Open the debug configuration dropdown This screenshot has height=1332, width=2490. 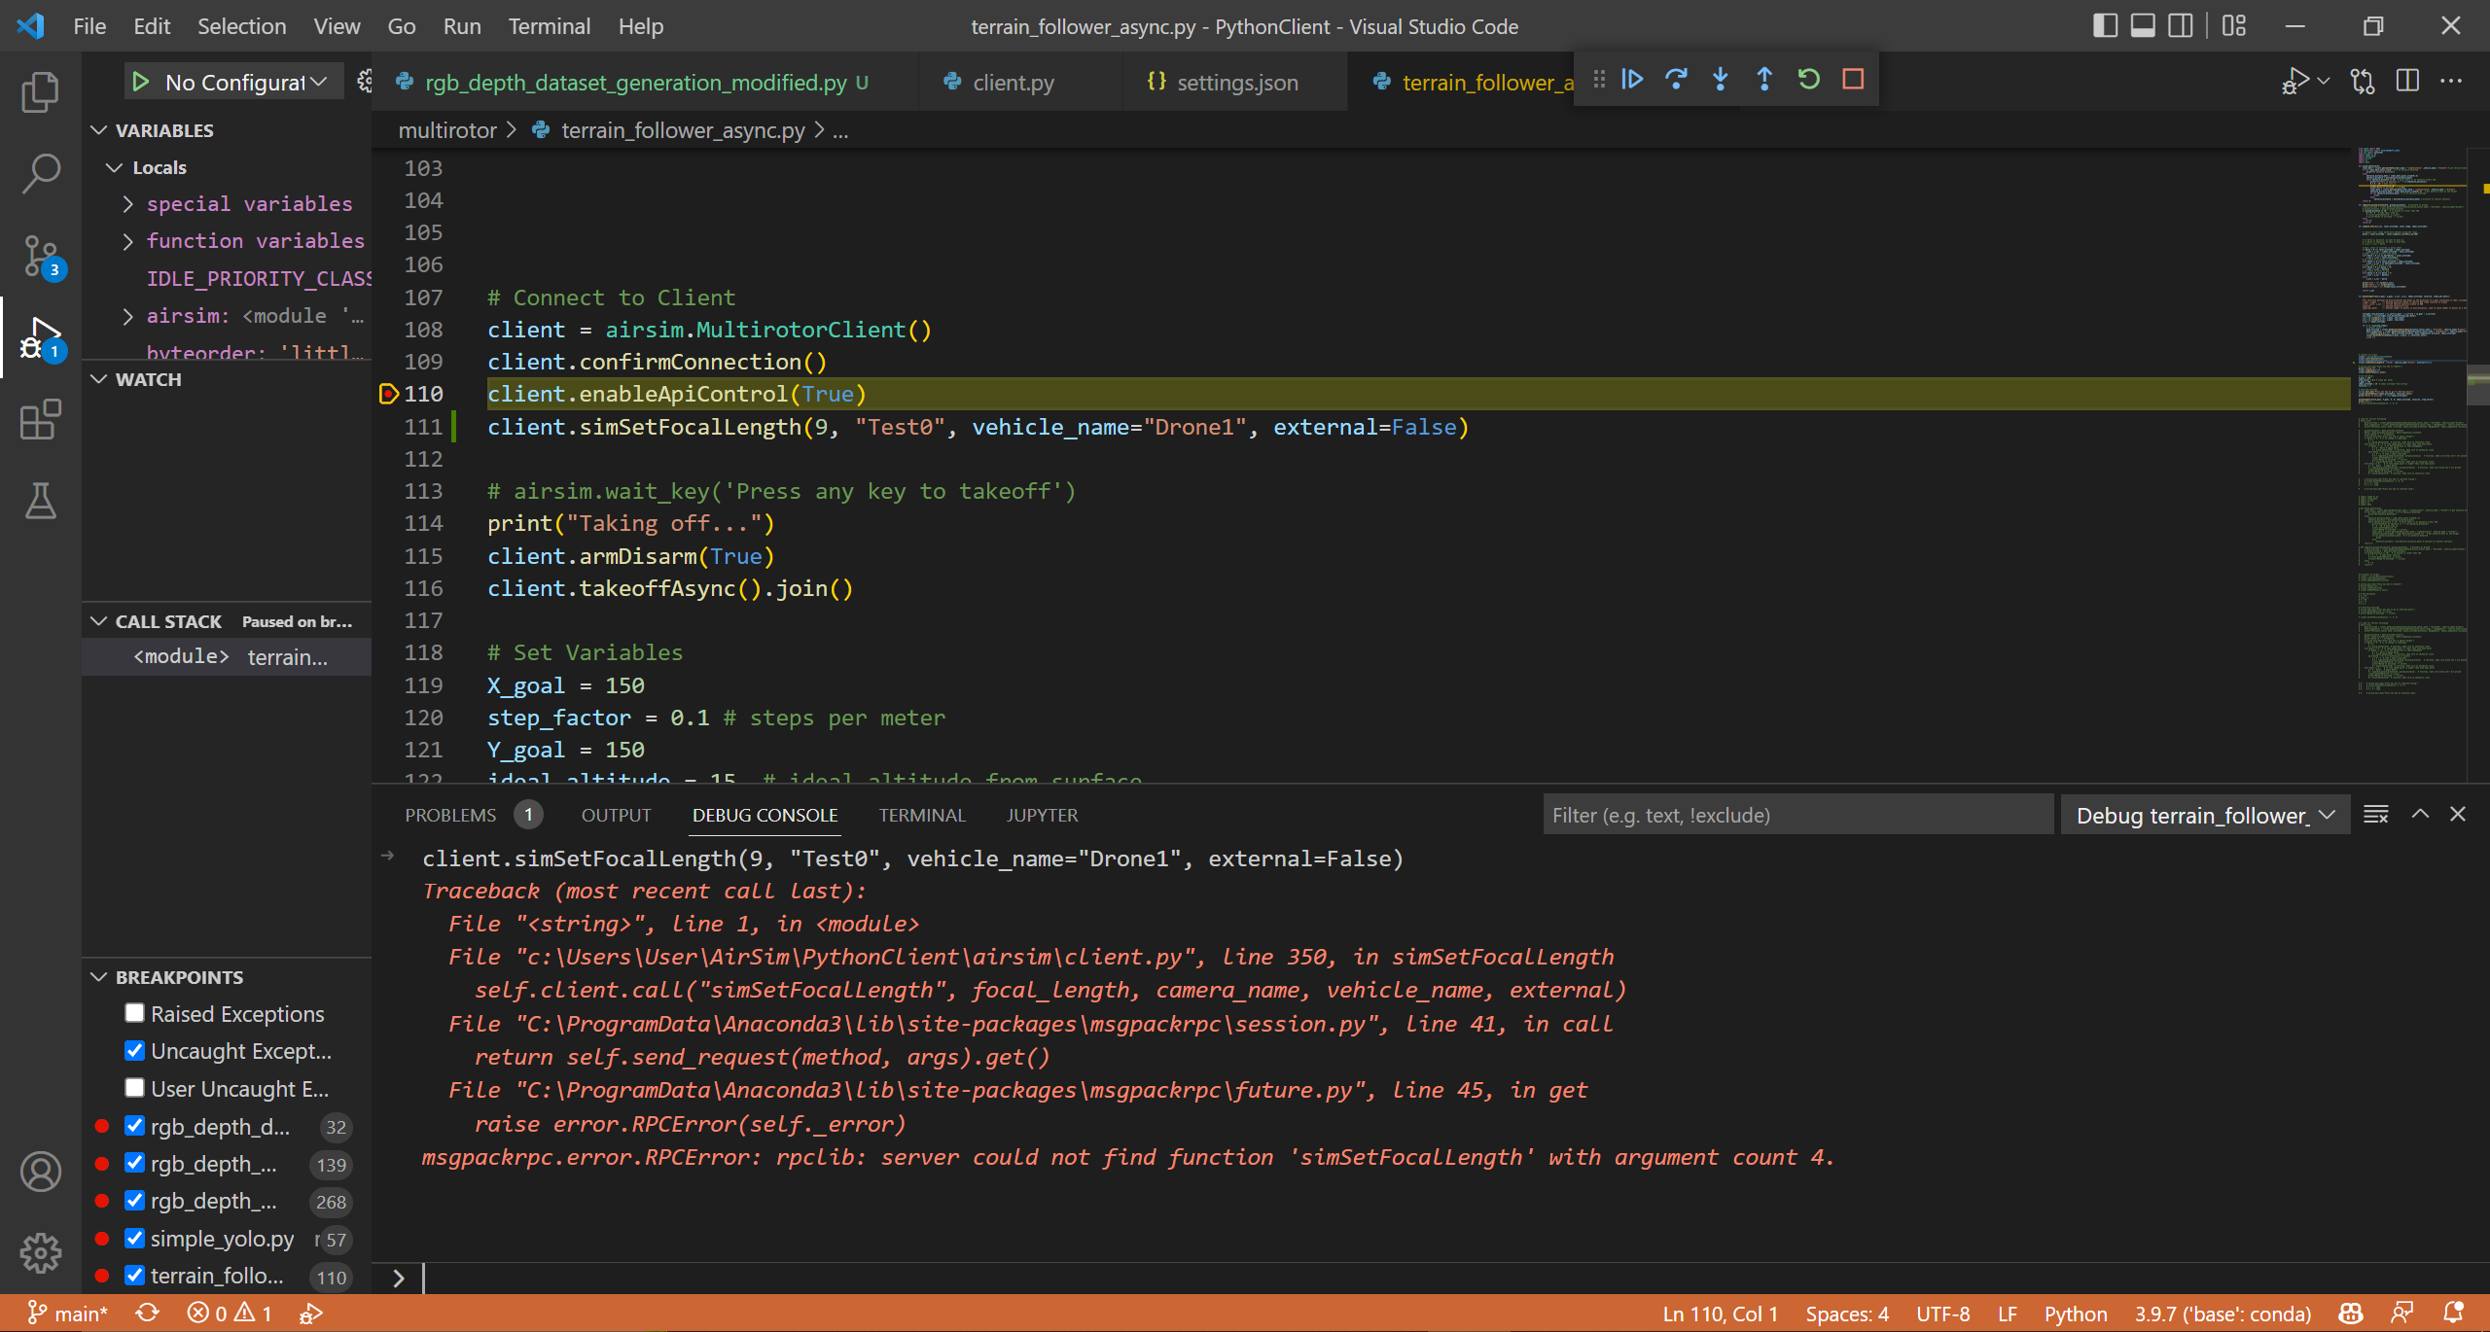pyautogui.click(x=233, y=81)
